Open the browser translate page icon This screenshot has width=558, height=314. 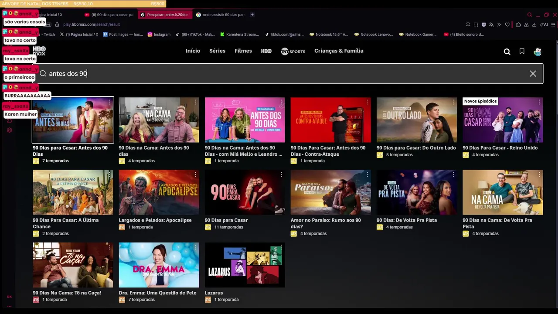click(x=491, y=24)
